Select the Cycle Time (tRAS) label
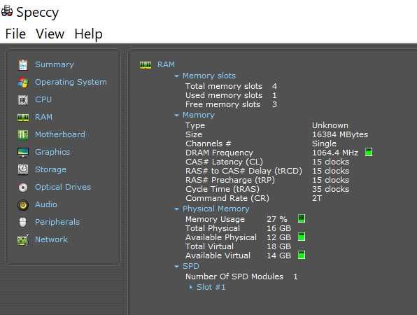Viewport: 417px width, 315px height. (x=222, y=189)
